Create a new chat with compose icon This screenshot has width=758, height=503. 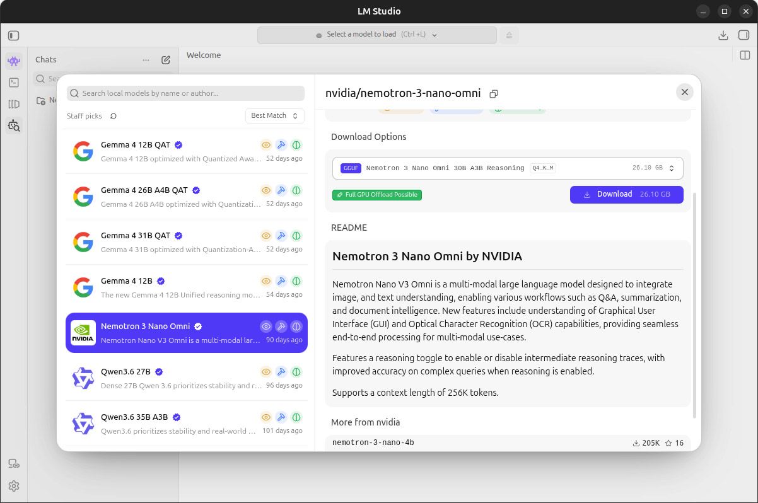point(166,60)
